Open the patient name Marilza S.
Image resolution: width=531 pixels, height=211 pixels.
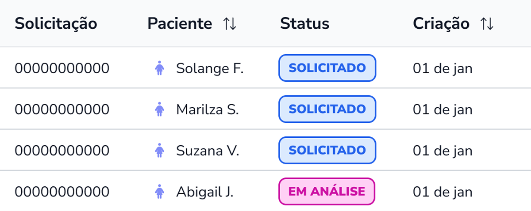(x=208, y=110)
